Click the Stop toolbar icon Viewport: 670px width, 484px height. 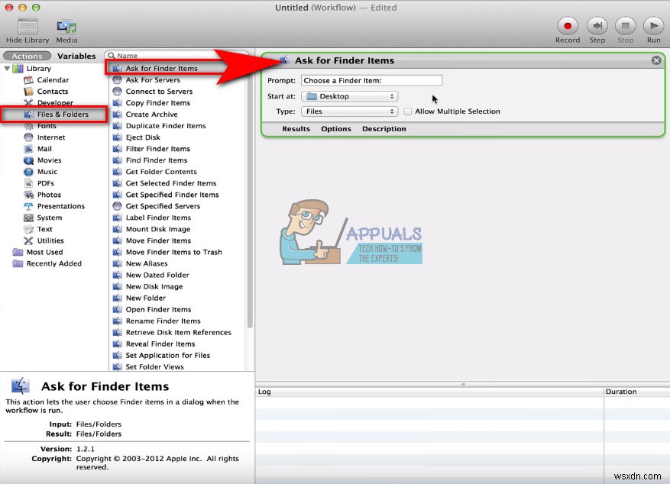(625, 25)
